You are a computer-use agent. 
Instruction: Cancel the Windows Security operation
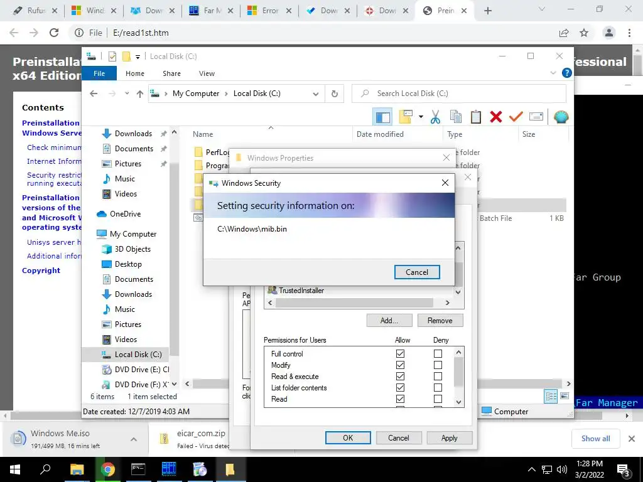417,272
